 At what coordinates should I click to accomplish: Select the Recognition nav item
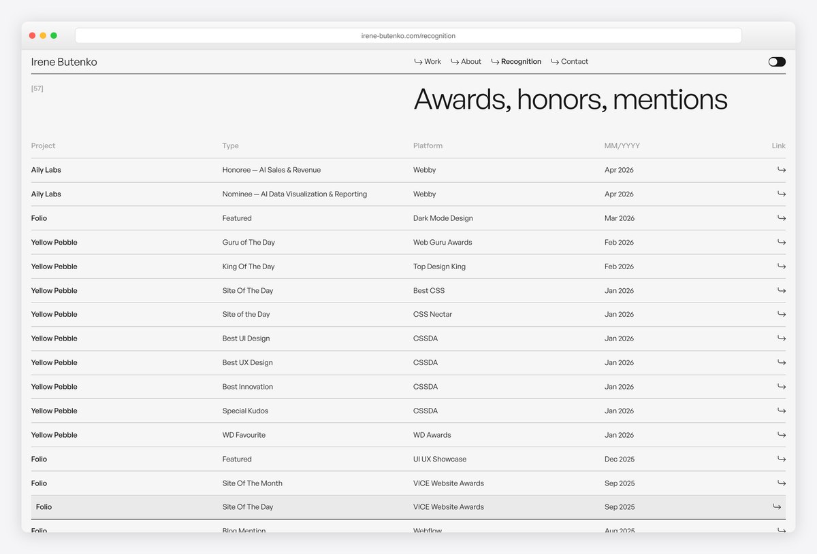pos(516,62)
